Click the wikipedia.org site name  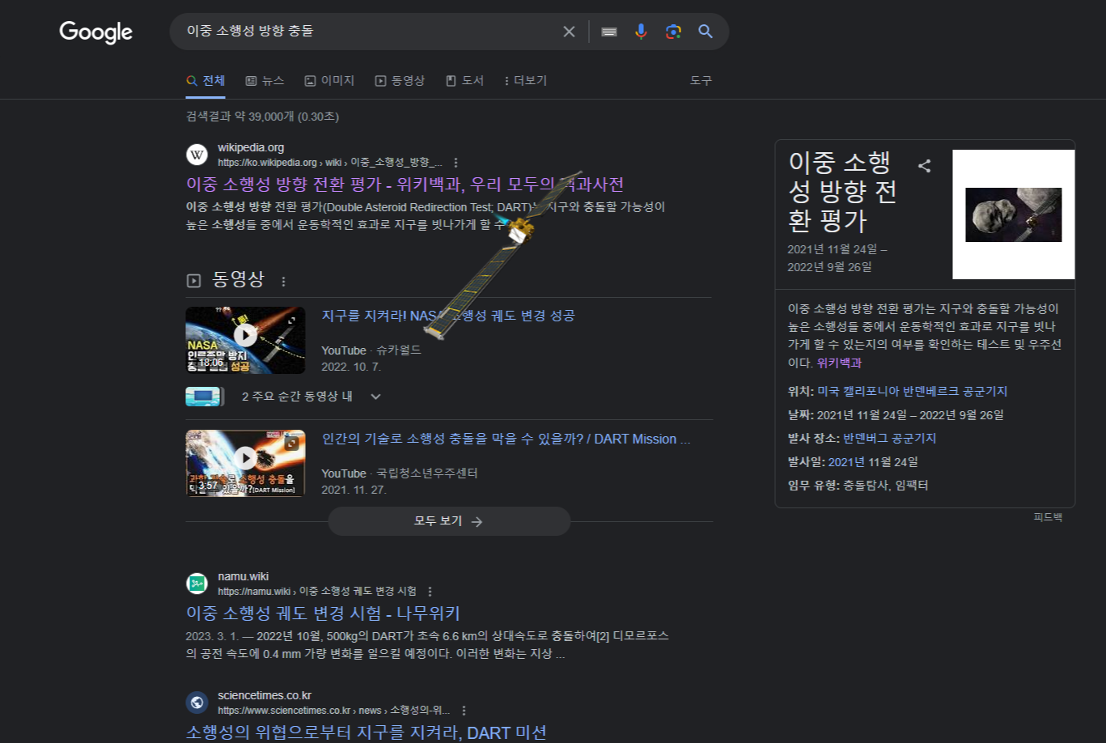point(251,147)
